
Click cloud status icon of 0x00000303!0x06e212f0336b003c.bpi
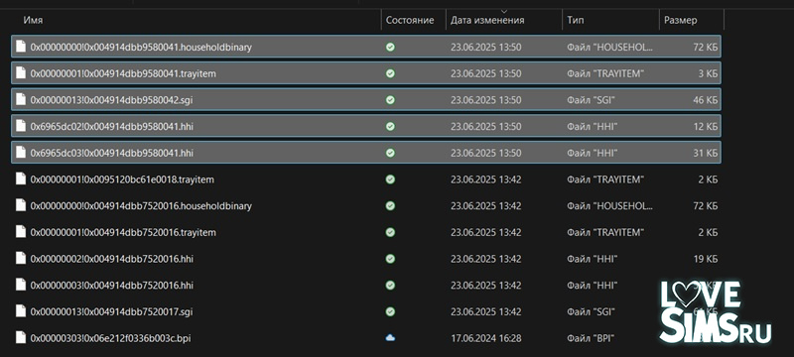pos(390,338)
